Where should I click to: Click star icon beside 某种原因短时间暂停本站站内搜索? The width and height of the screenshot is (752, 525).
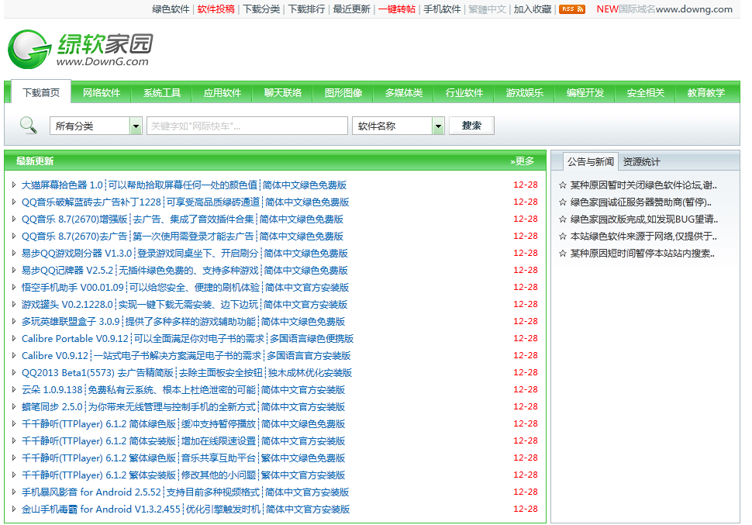563,254
